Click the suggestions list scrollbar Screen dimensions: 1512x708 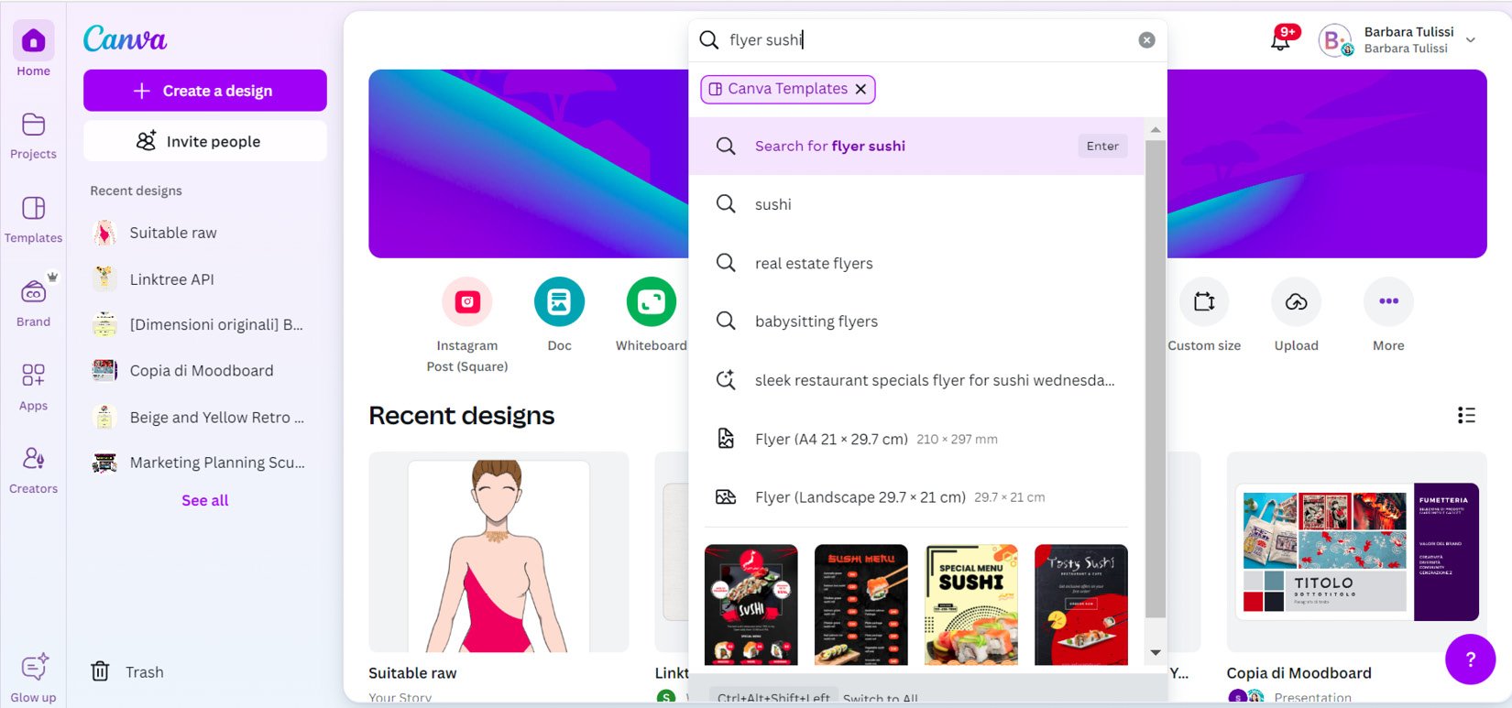(x=1156, y=379)
